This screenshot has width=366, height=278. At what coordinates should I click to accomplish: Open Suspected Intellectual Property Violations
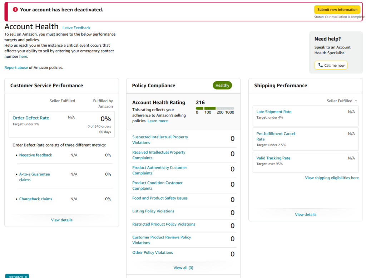click(160, 140)
